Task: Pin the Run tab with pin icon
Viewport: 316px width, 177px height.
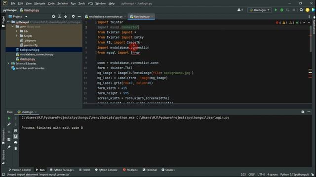Action: point(9,147)
